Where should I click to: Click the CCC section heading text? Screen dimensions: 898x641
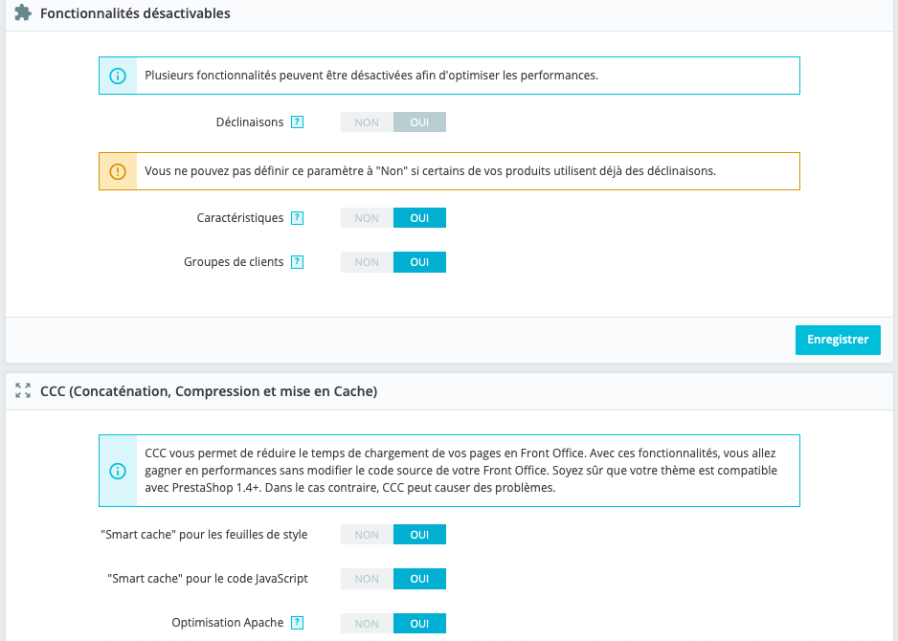(209, 390)
